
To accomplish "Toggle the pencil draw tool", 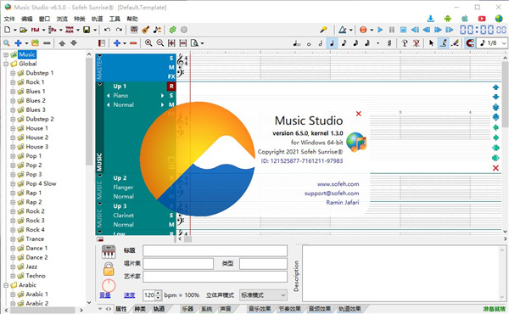I will pos(444,43).
